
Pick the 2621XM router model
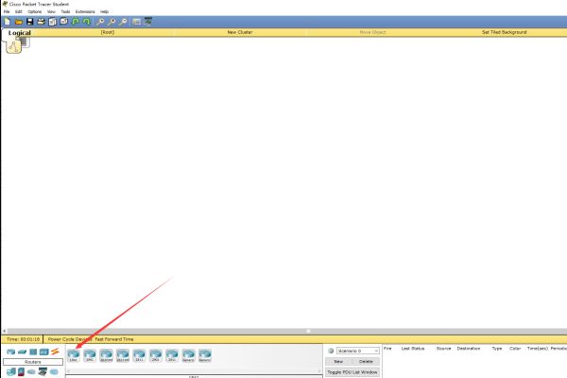[123, 355]
